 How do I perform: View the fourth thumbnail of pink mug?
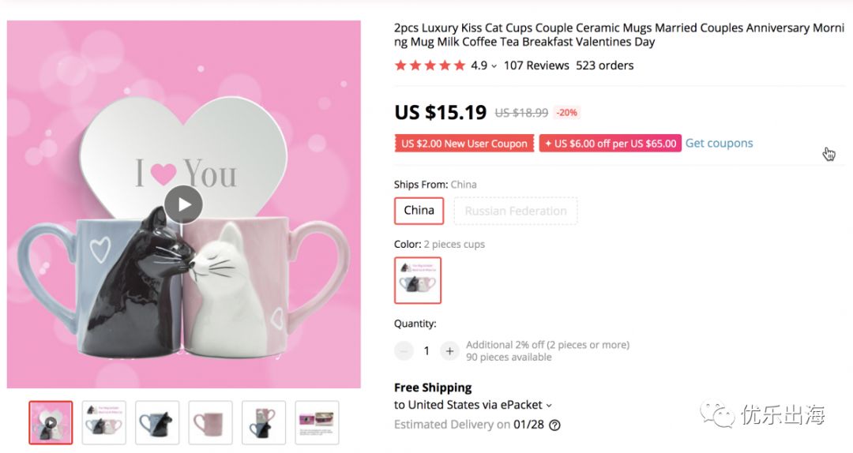[210, 422]
